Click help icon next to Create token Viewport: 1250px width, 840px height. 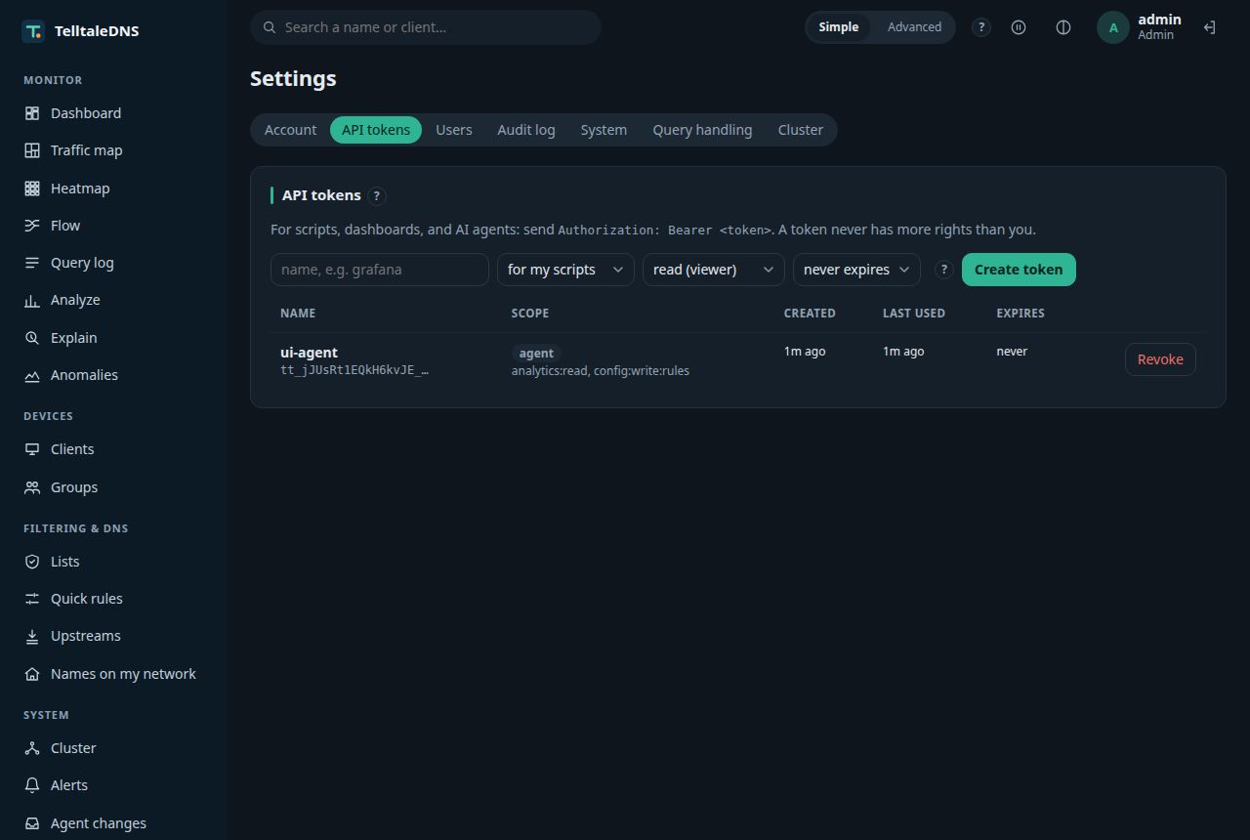click(x=943, y=271)
